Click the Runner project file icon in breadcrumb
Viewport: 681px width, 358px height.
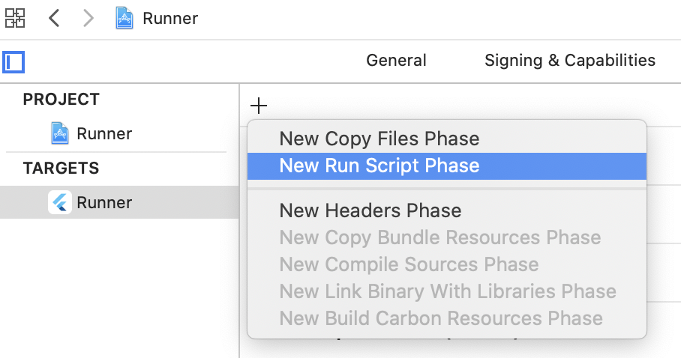(124, 18)
